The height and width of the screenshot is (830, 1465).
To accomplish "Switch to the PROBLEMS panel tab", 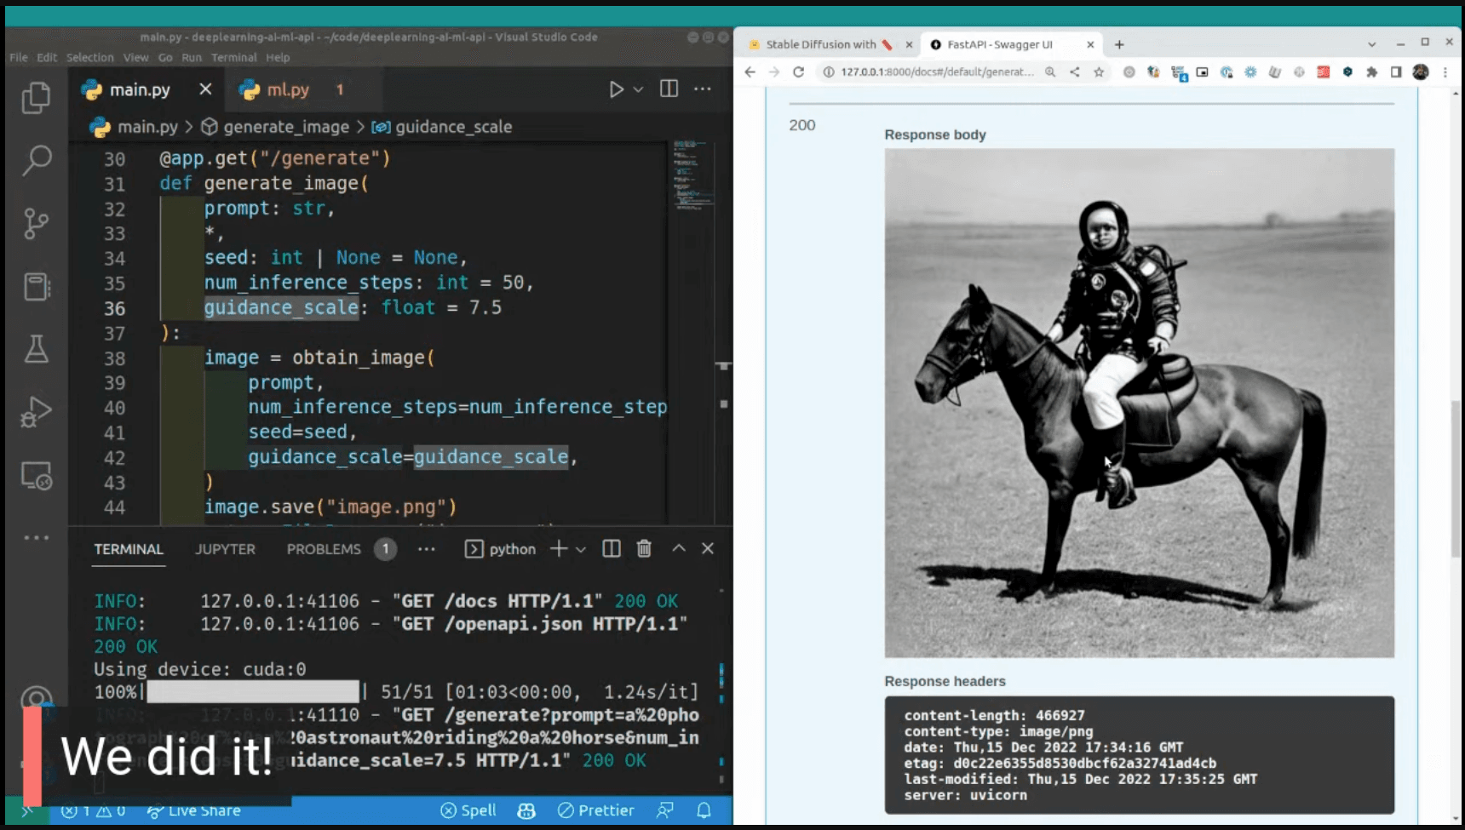I will (x=324, y=549).
